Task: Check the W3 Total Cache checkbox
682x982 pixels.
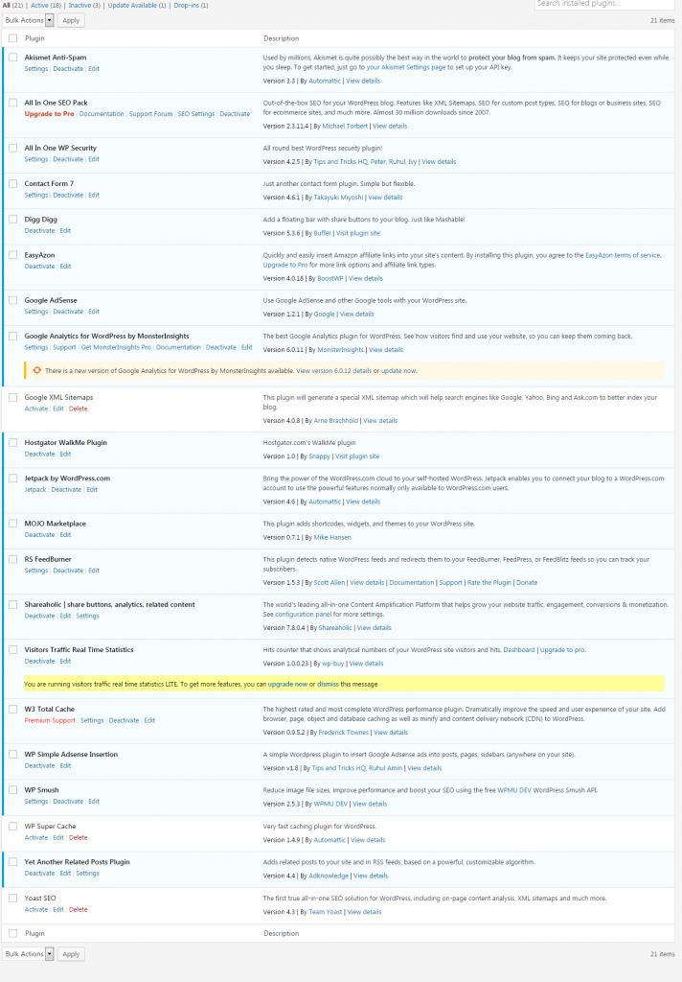Action: pyautogui.click(x=13, y=709)
